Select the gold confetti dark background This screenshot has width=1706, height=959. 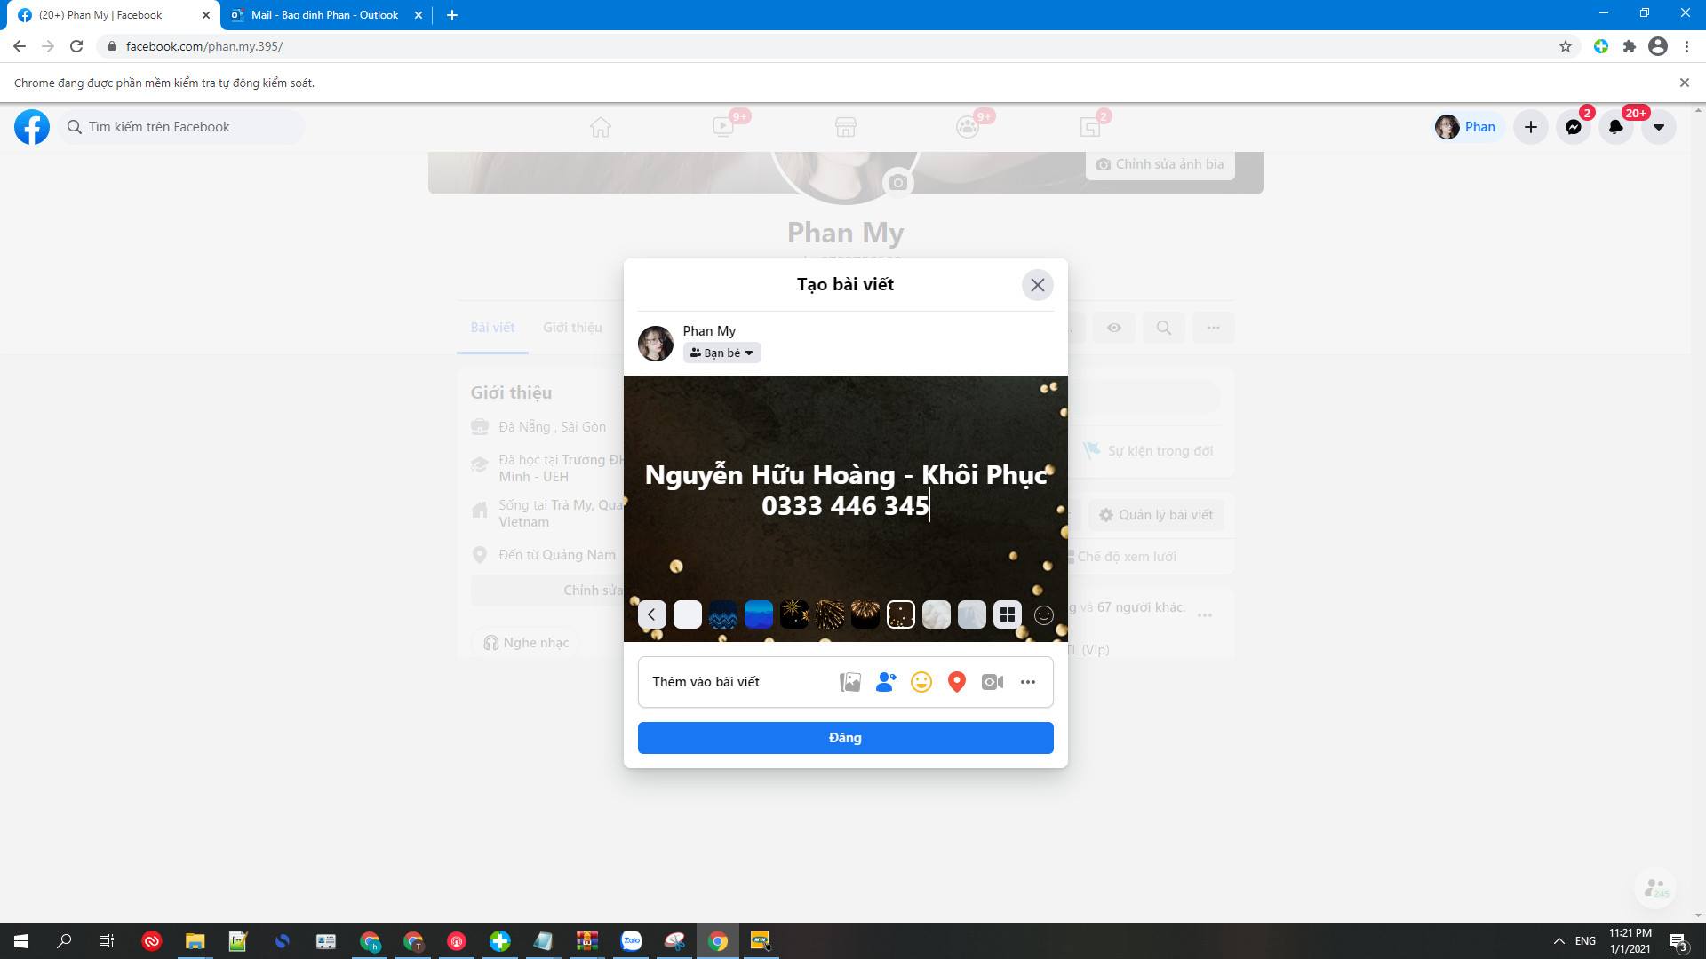pyautogui.click(x=901, y=614)
